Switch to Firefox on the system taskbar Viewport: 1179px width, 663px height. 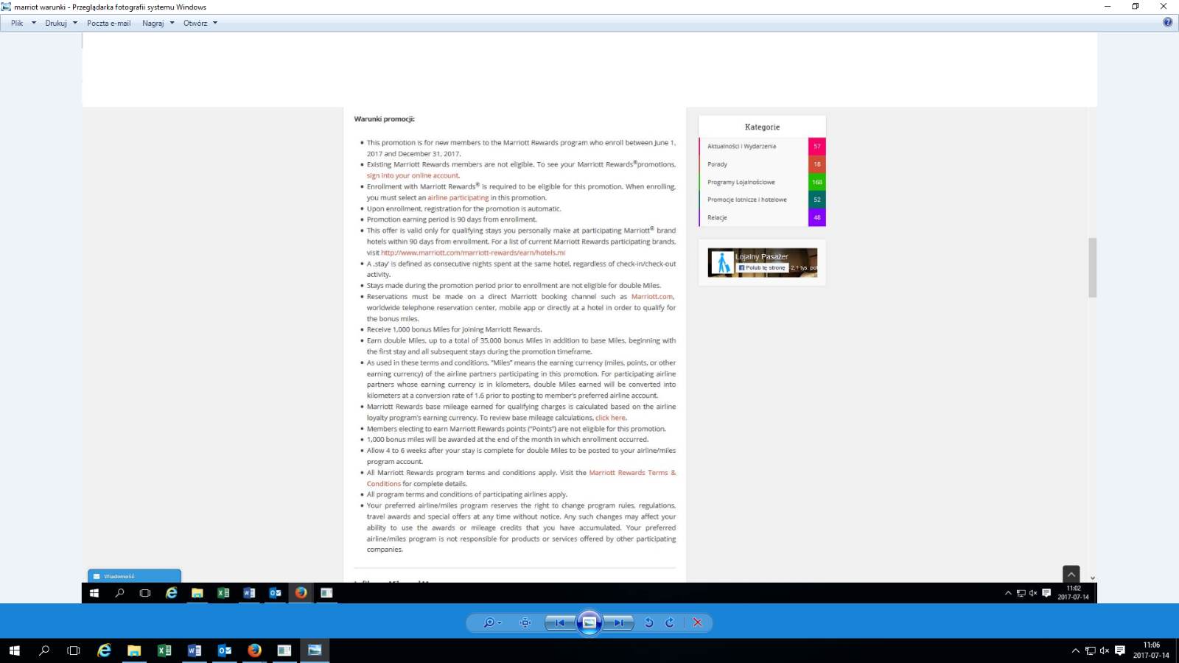click(x=254, y=650)
